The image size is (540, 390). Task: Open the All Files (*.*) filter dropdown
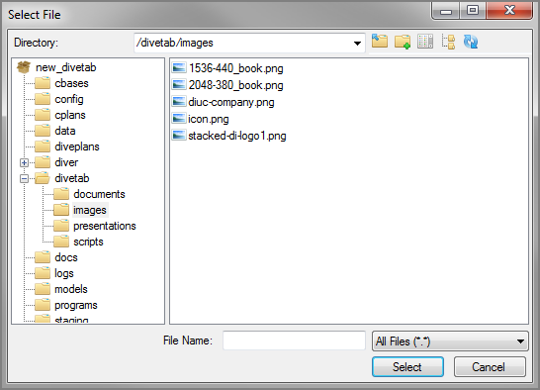450,341
